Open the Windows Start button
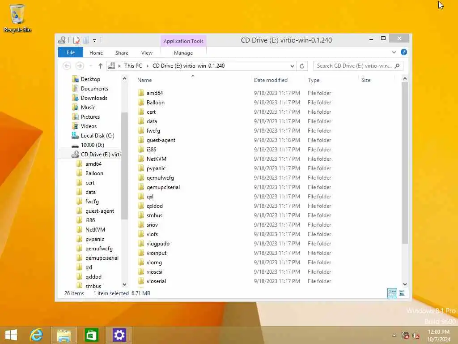This screenshot has width=458, height=344. (11, 335)
